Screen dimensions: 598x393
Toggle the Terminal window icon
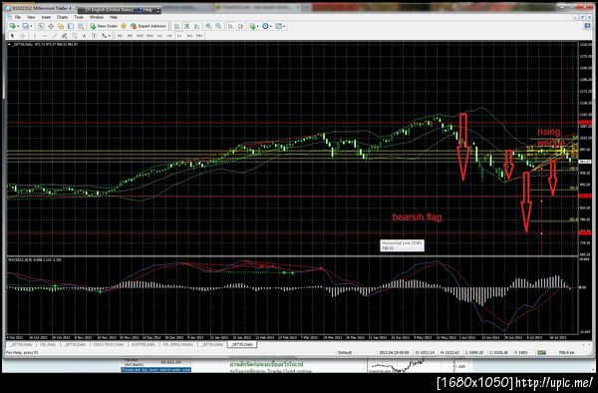(x=71, y=26)
